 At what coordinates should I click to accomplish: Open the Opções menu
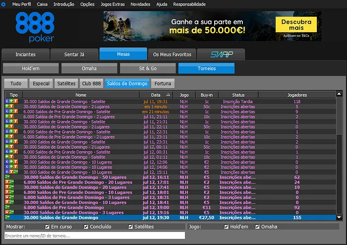coord(87,4)
